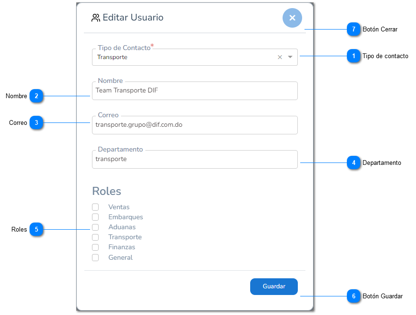Enable the General role checkbox
The width and height of the screenshot is (416, 315).
(95, 258)
